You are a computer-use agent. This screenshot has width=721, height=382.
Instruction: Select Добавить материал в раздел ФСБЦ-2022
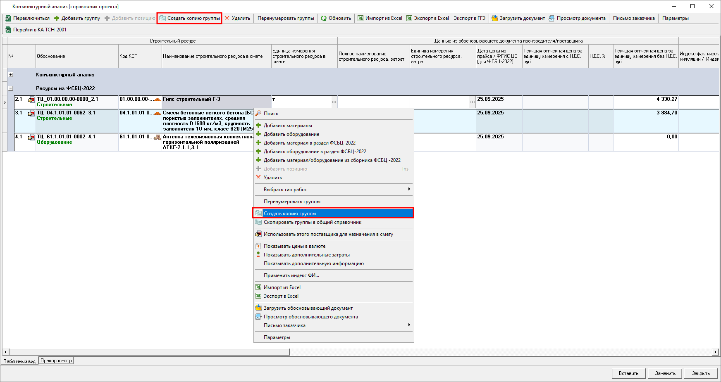[x=333, y=142]
